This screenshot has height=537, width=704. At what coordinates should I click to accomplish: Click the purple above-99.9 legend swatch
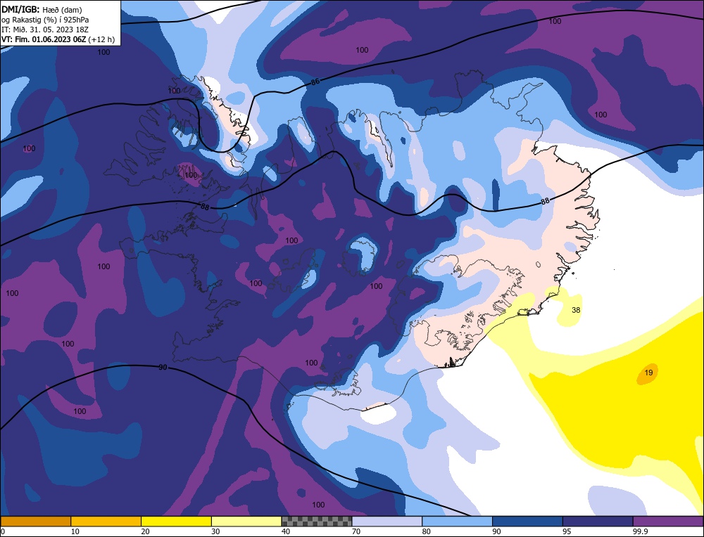point(669,522)
